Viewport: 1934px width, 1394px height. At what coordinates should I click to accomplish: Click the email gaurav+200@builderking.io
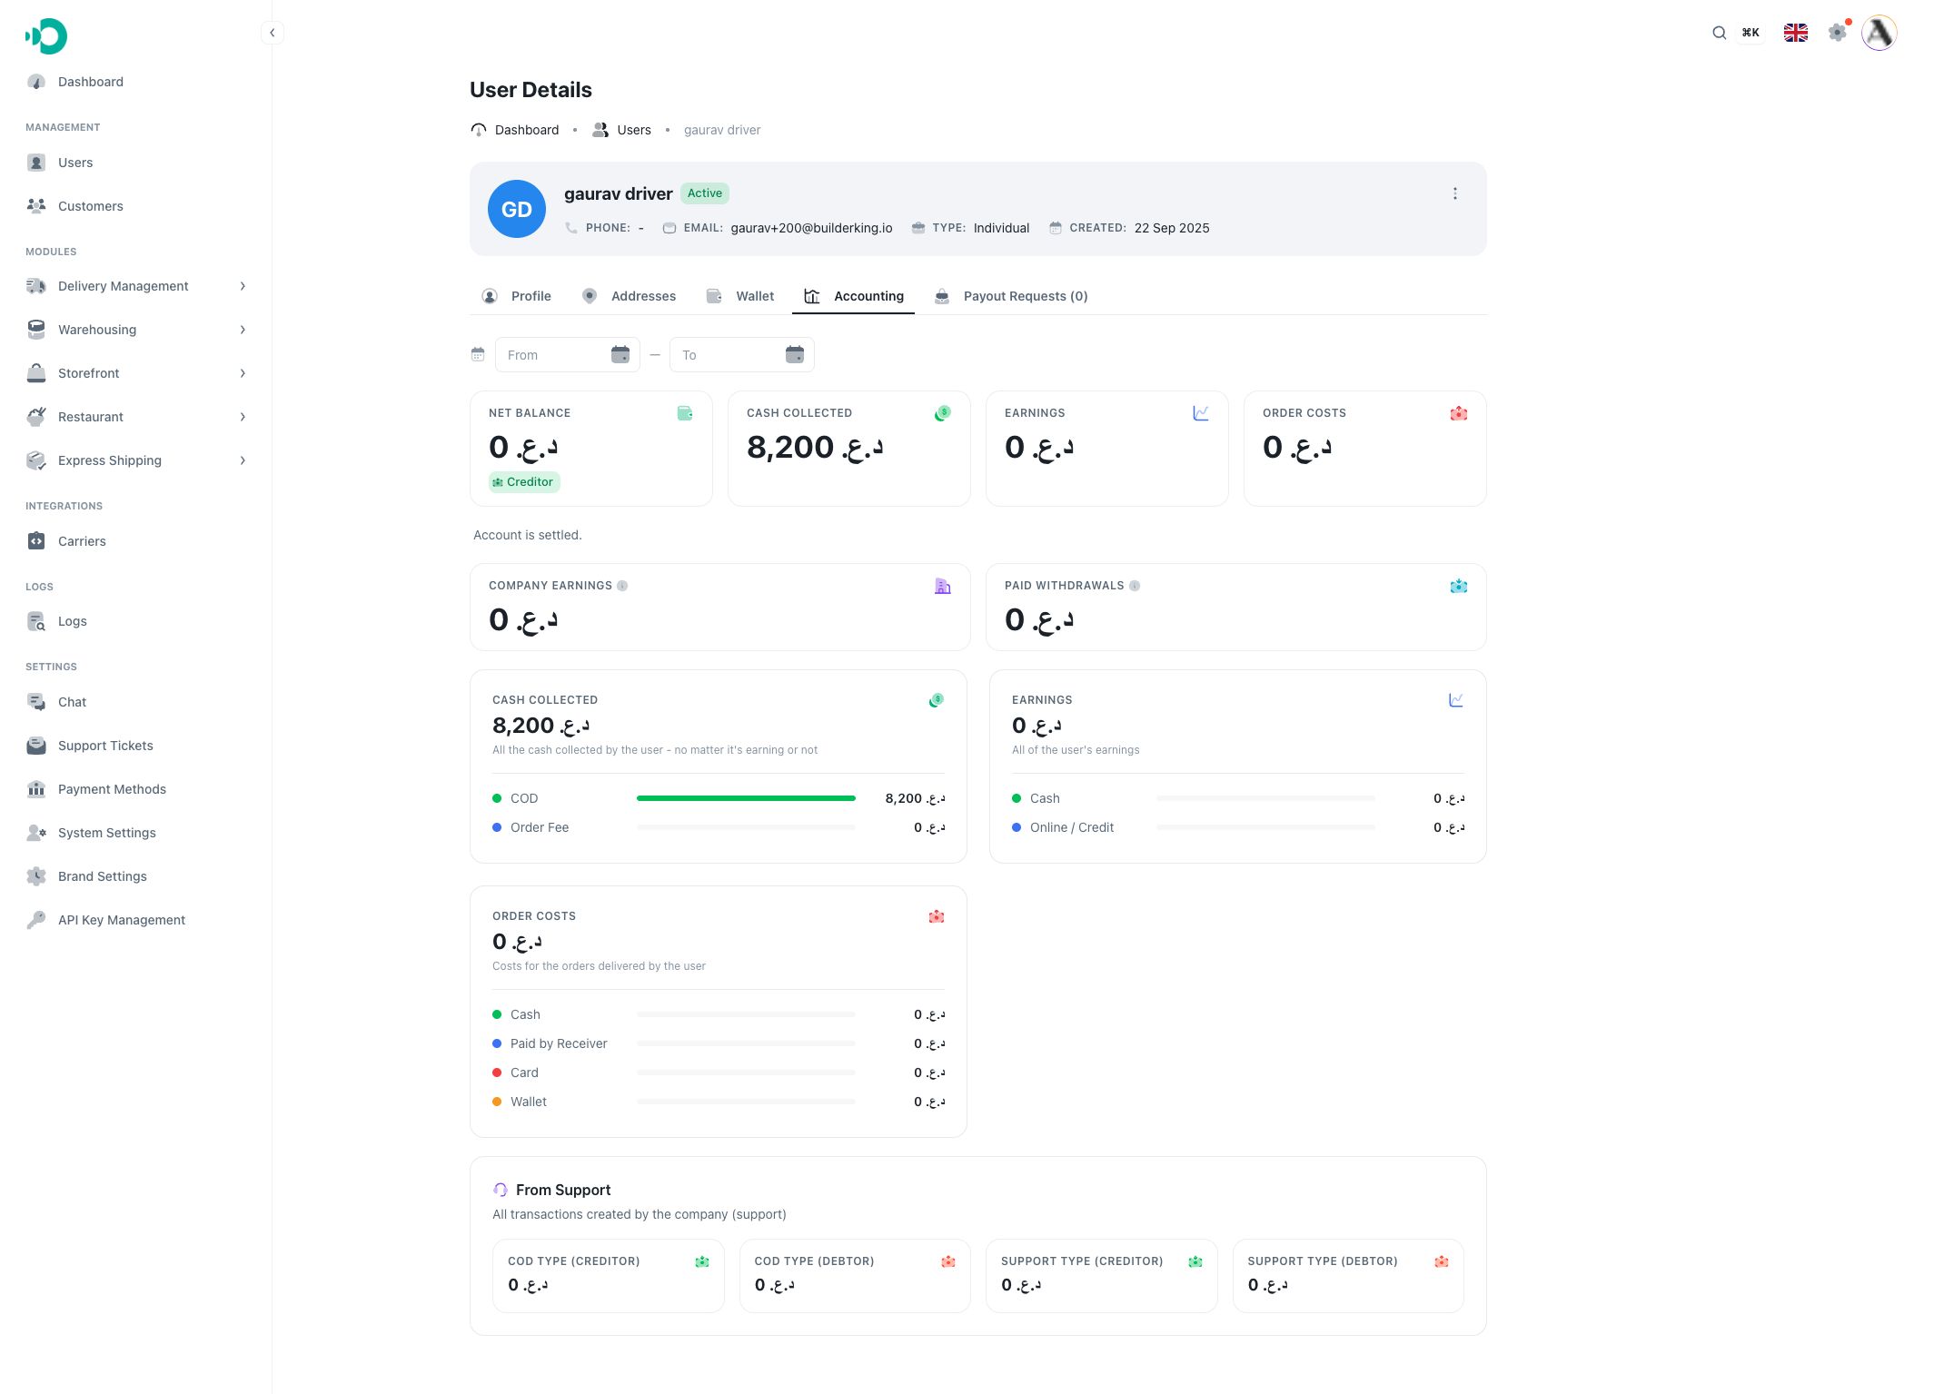pyautogui.click(x=811, y=228)
